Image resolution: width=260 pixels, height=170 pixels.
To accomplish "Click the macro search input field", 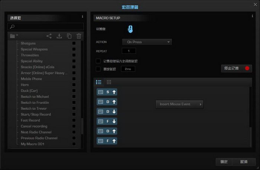I will click(46, 27).
